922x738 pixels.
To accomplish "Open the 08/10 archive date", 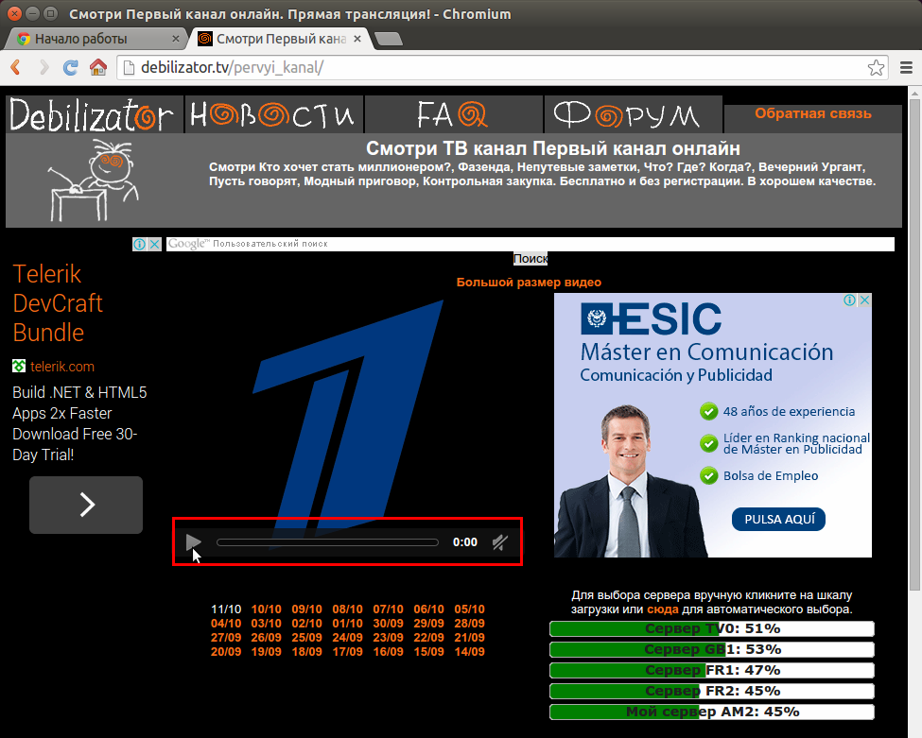I will (x=347, y=609).
